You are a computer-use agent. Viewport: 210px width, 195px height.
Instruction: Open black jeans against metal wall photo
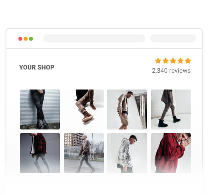click(x=40, y=109)
